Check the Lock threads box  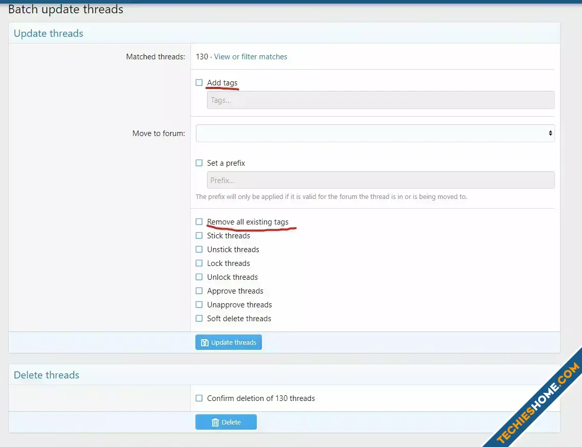tap(199, 263)
